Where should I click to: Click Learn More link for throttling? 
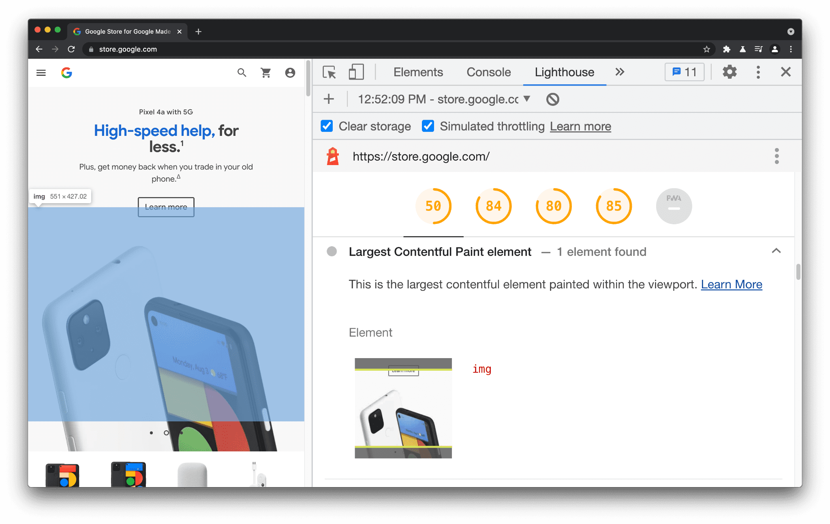581,126
